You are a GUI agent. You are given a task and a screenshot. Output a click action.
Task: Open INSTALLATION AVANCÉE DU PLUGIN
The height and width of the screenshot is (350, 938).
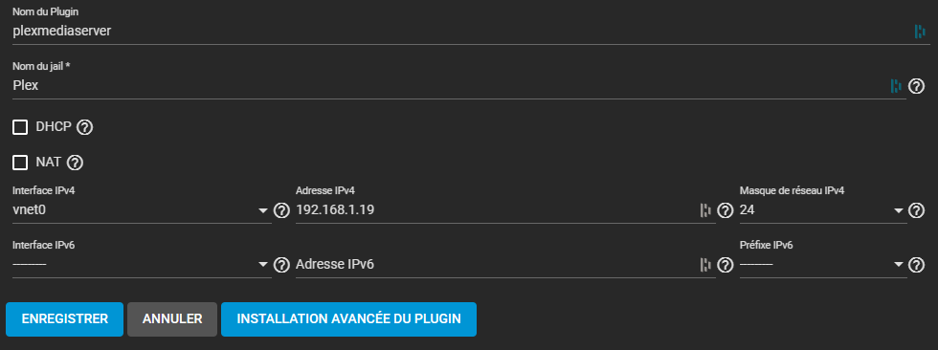[x=348, y=319]
